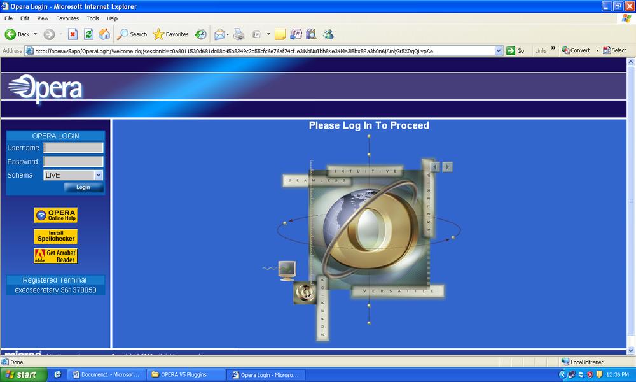Open the Help menu
636x382 pixels.
112,18
